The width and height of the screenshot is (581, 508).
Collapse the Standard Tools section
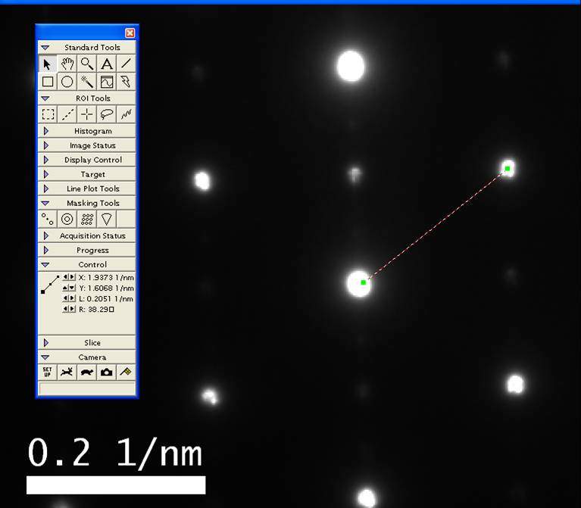[x=45, y=48]
